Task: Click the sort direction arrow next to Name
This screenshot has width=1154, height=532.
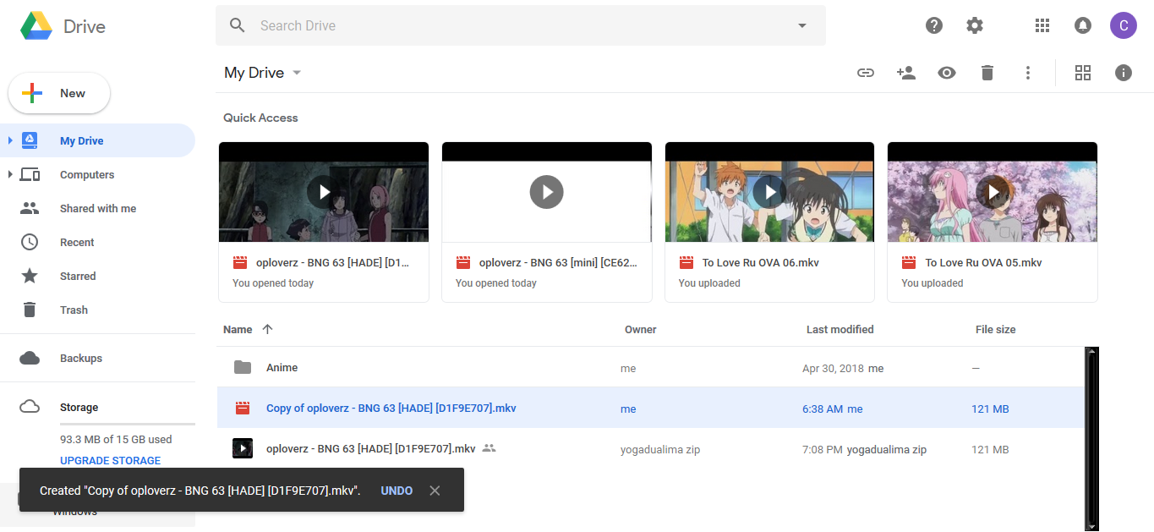Action: tap(268, 329)
